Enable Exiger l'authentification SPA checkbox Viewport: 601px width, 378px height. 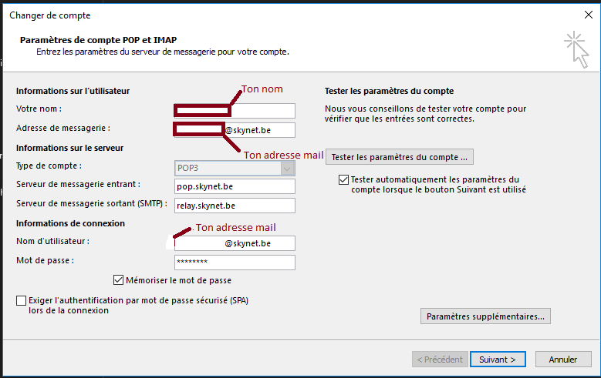21,301
